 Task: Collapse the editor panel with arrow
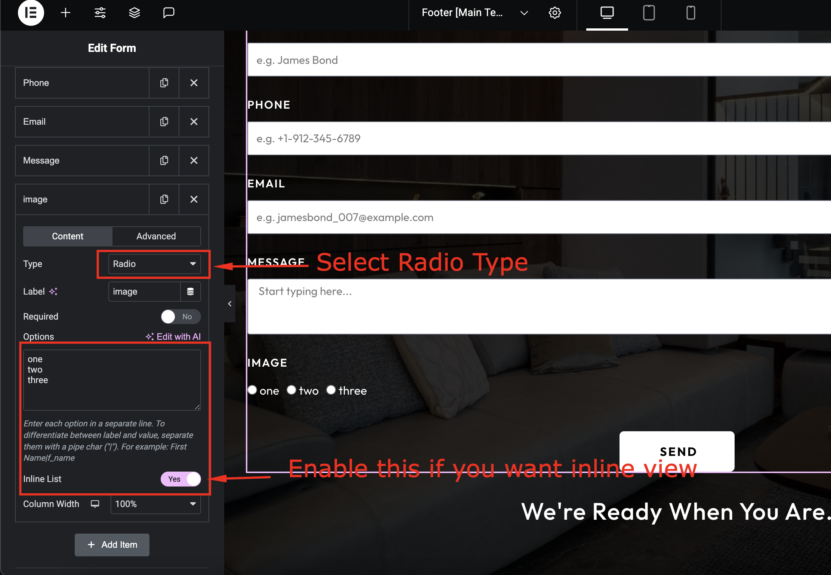[x=229, y=304]
